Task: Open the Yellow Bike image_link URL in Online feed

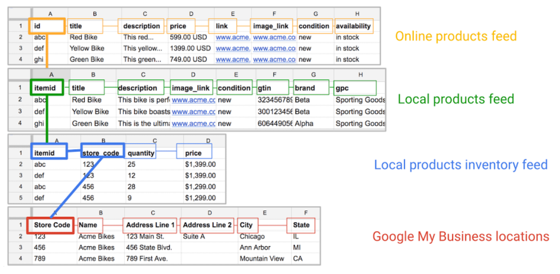Action: (x=274, y=48)
